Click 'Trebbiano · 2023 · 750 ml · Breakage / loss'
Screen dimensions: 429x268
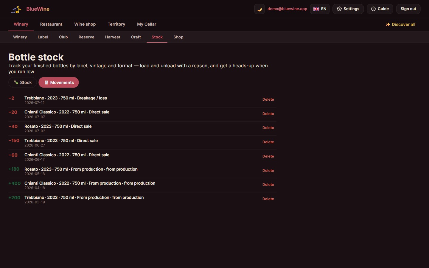coord(66,98)
